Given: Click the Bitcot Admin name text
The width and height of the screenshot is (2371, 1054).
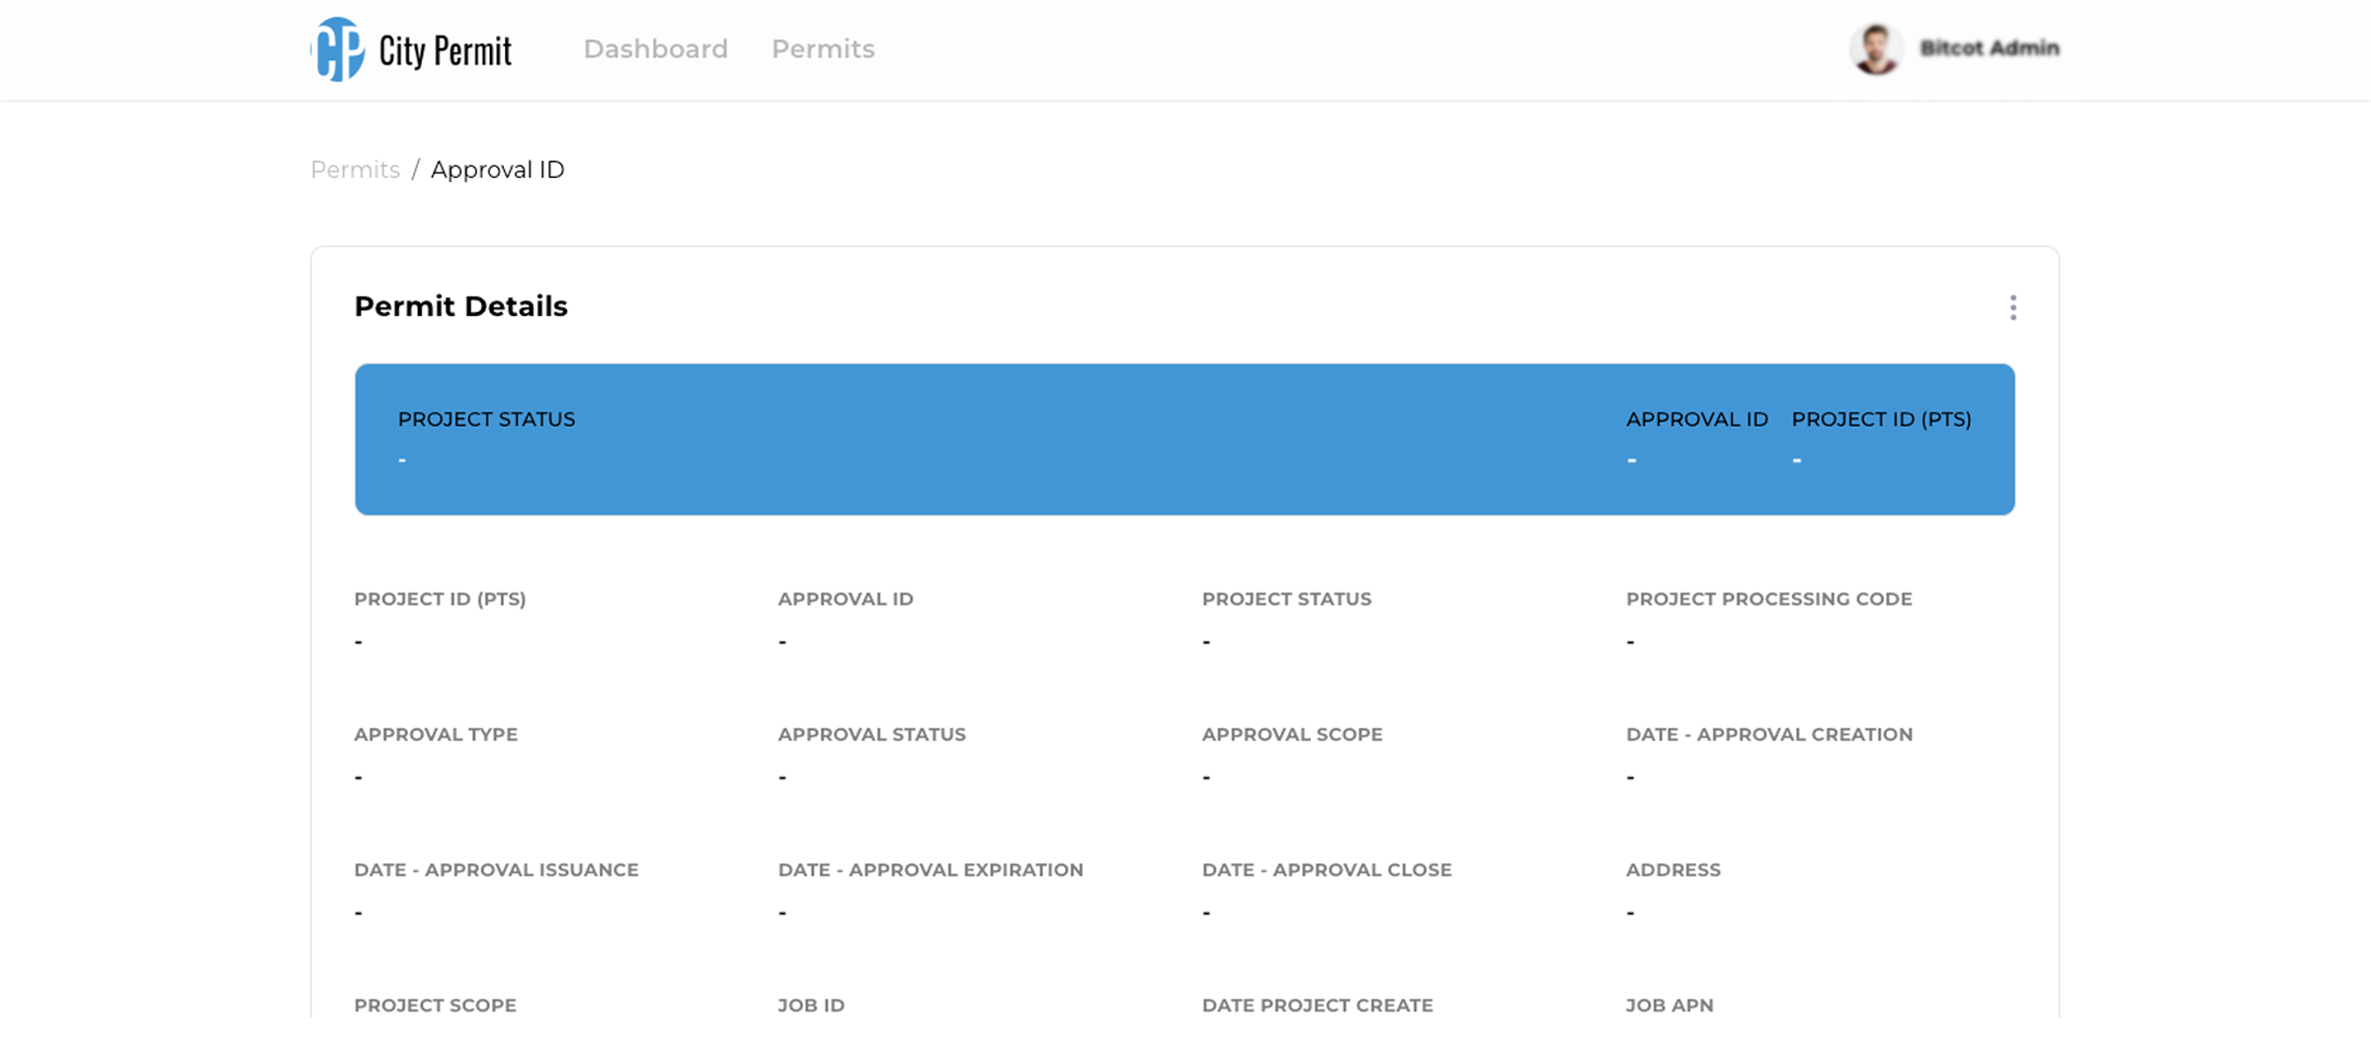Looking at the screenshot, I should [x=1989, y=48].
